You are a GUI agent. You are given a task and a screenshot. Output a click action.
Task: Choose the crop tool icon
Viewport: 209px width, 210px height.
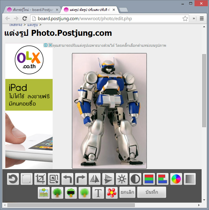[x=40, y=179]
